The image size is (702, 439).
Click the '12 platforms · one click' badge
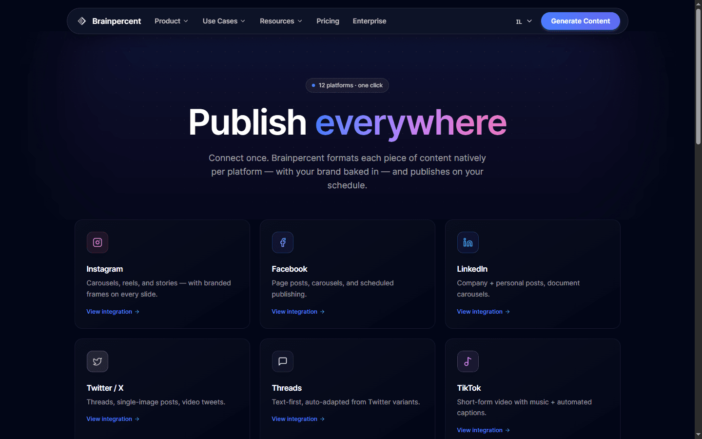[347, 85]
